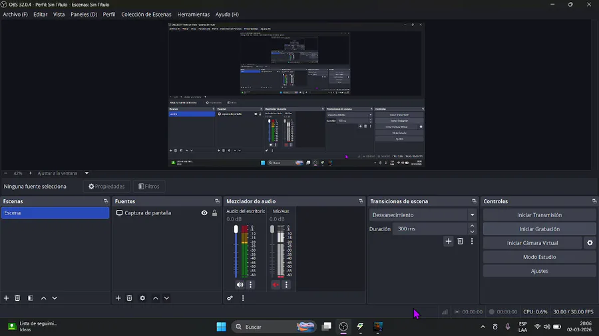
Task: Add a new source in Fuentes panel
Action: 118,298
